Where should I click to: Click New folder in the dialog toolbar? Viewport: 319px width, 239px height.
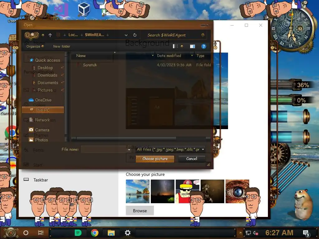click(62, 46)
